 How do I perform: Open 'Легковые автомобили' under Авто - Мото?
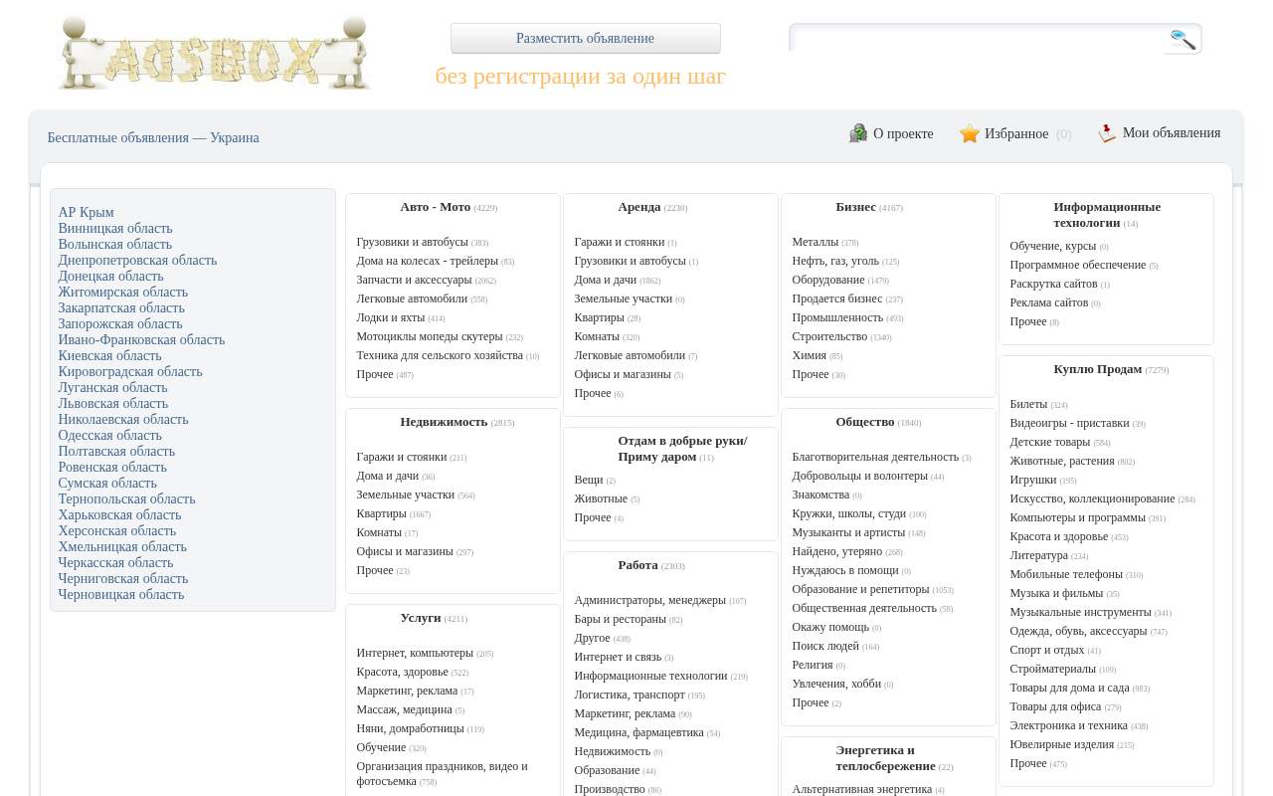click(x=412, y=298)
